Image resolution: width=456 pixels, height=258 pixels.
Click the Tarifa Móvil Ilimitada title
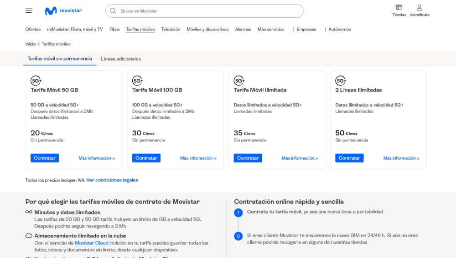tap(260, 90)
